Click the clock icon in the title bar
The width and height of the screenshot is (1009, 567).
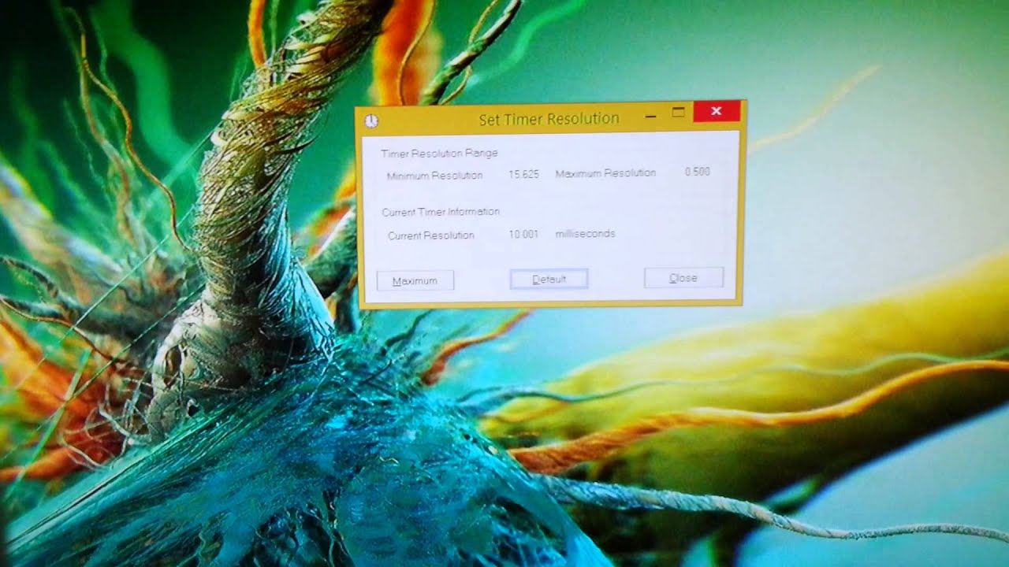coord(371,120)
